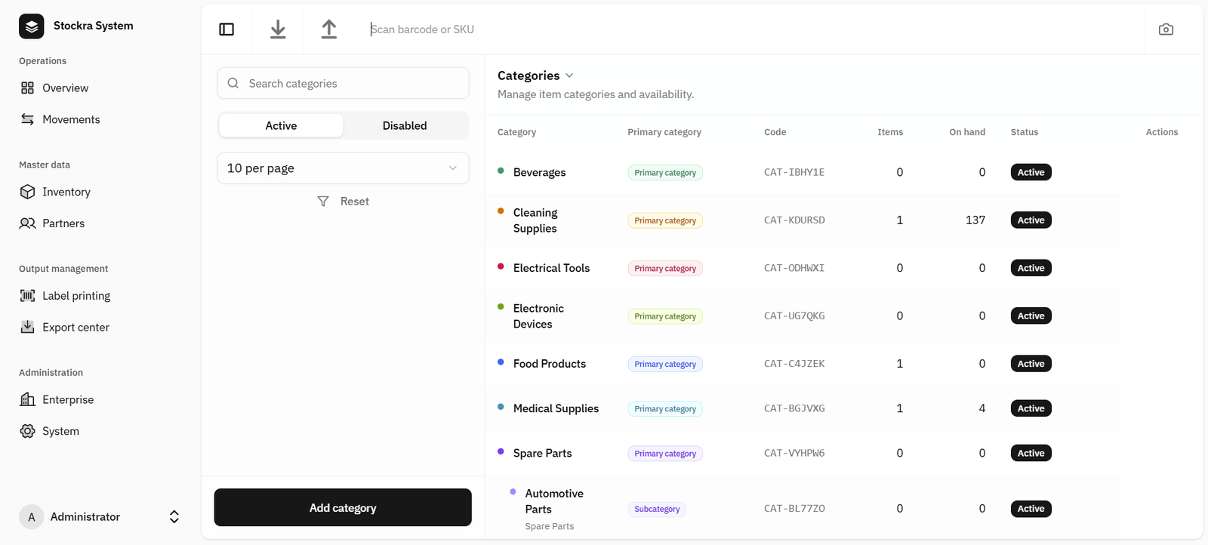
Task: Open Export center in the sidebar
Action: (75, 328)
